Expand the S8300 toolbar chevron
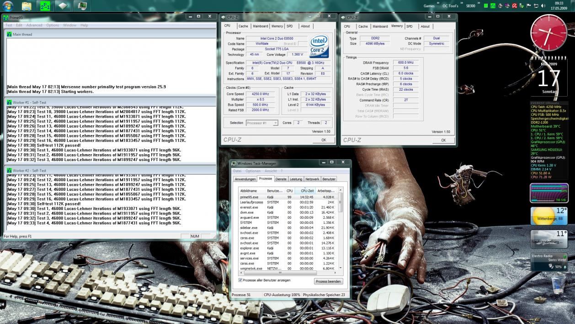The width and height of the screenshot is (575, 324). tap(479, 4)
